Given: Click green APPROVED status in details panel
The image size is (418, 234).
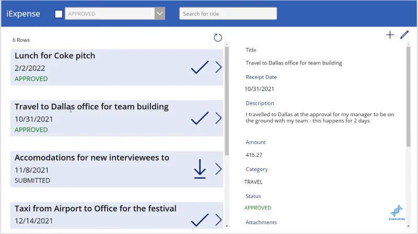Looking at the screenshot, I should coord(258,207).
